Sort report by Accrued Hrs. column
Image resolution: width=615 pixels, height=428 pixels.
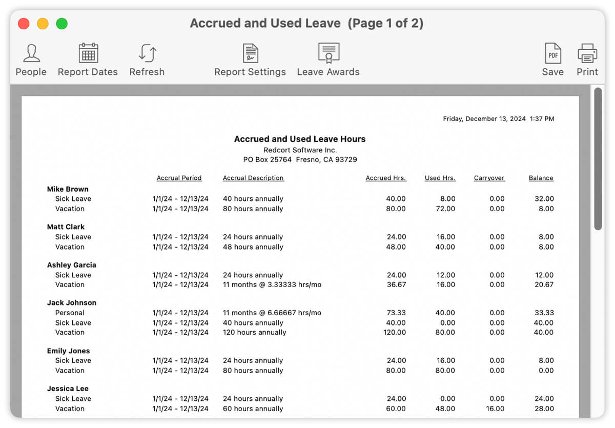pyautogui.click(x=386, y=178)
